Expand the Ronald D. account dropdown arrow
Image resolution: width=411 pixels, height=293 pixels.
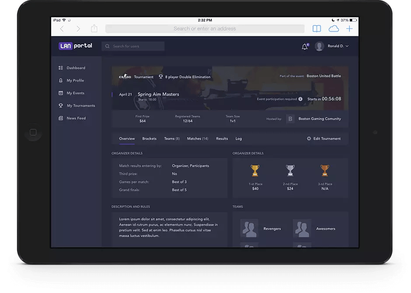347,46
